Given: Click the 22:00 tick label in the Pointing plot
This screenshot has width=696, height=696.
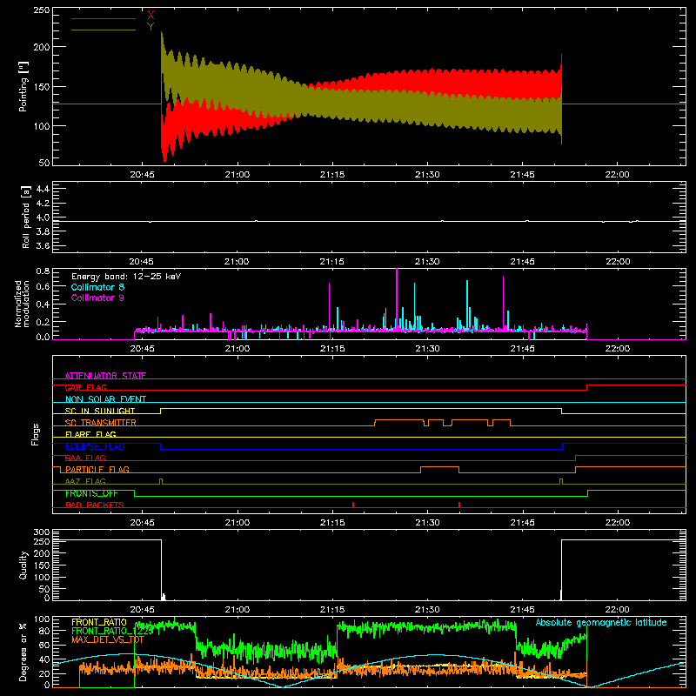Looking at the screenshot, I should click(x=617, y=175).
